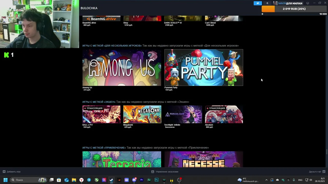
Task: Switch to Steam on the taskbar
Action: pos(111,180)
